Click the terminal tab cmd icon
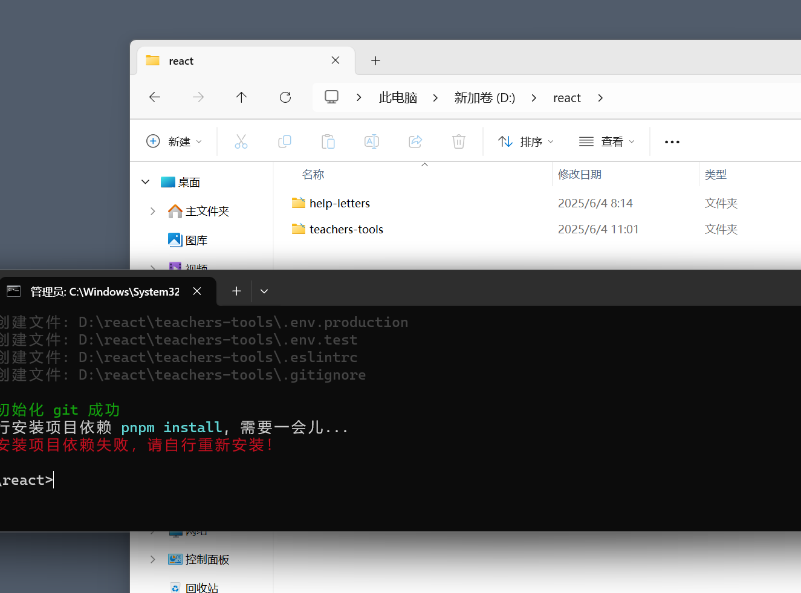The image size is (801, 593). coord(14,291)
